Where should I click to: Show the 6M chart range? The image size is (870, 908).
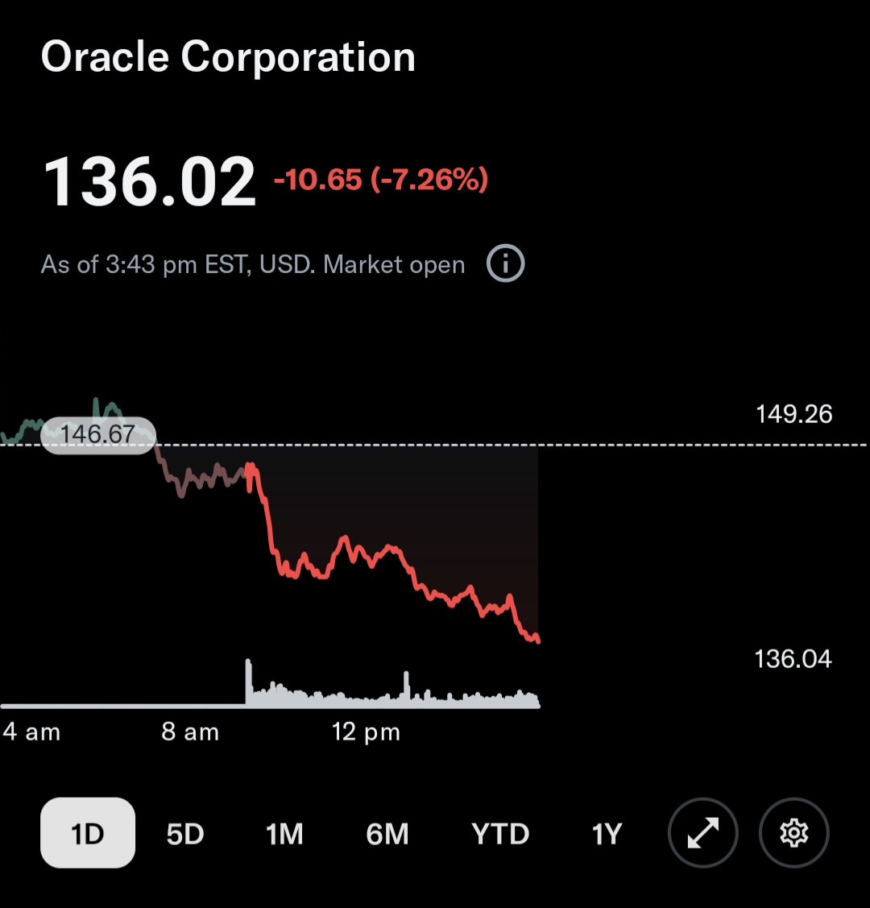(387, 834)
